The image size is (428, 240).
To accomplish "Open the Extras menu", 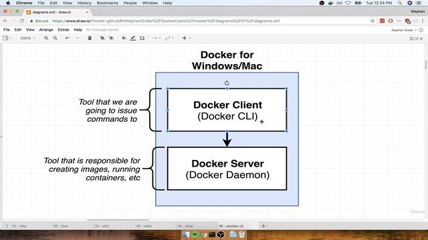I will (64, 29).
